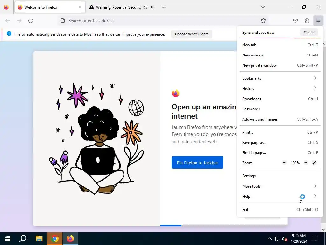This screenshot has height=245, width=326.
Task: Click Choose What I Share button
Action: tap(192, 34)
